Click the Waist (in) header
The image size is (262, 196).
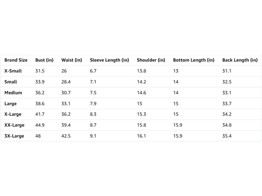pos(71,60)
